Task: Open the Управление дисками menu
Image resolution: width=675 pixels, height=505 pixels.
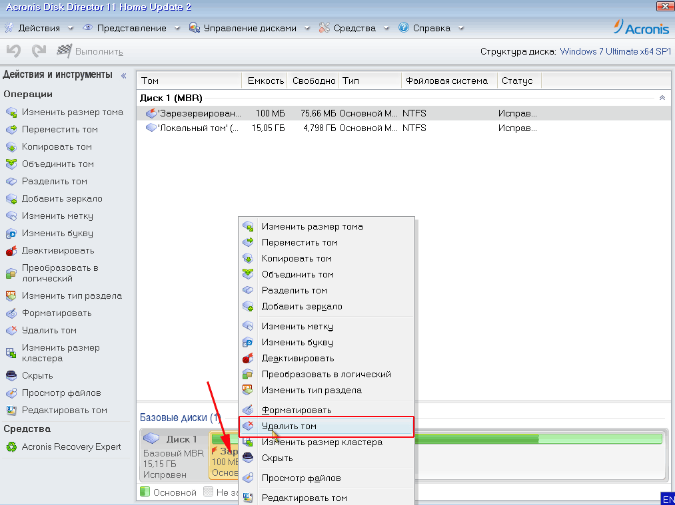Action: (x=250, y=29)
